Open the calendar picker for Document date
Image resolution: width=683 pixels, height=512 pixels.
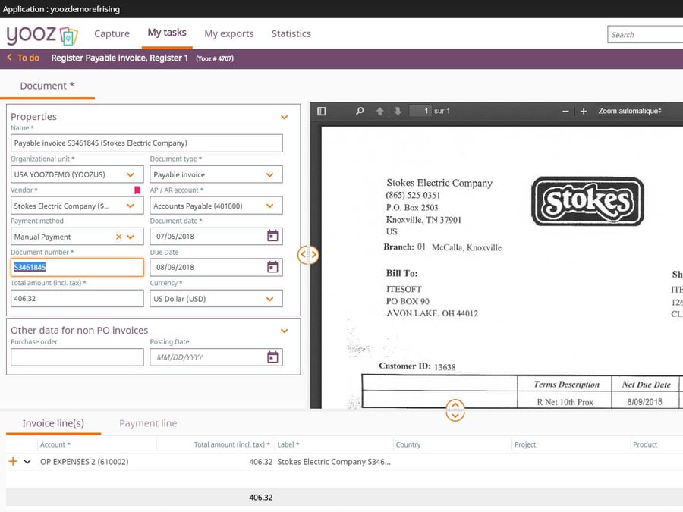click(x=272, y=236)
